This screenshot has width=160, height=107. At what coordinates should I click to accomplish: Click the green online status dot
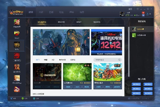click(x=135, y=15)
